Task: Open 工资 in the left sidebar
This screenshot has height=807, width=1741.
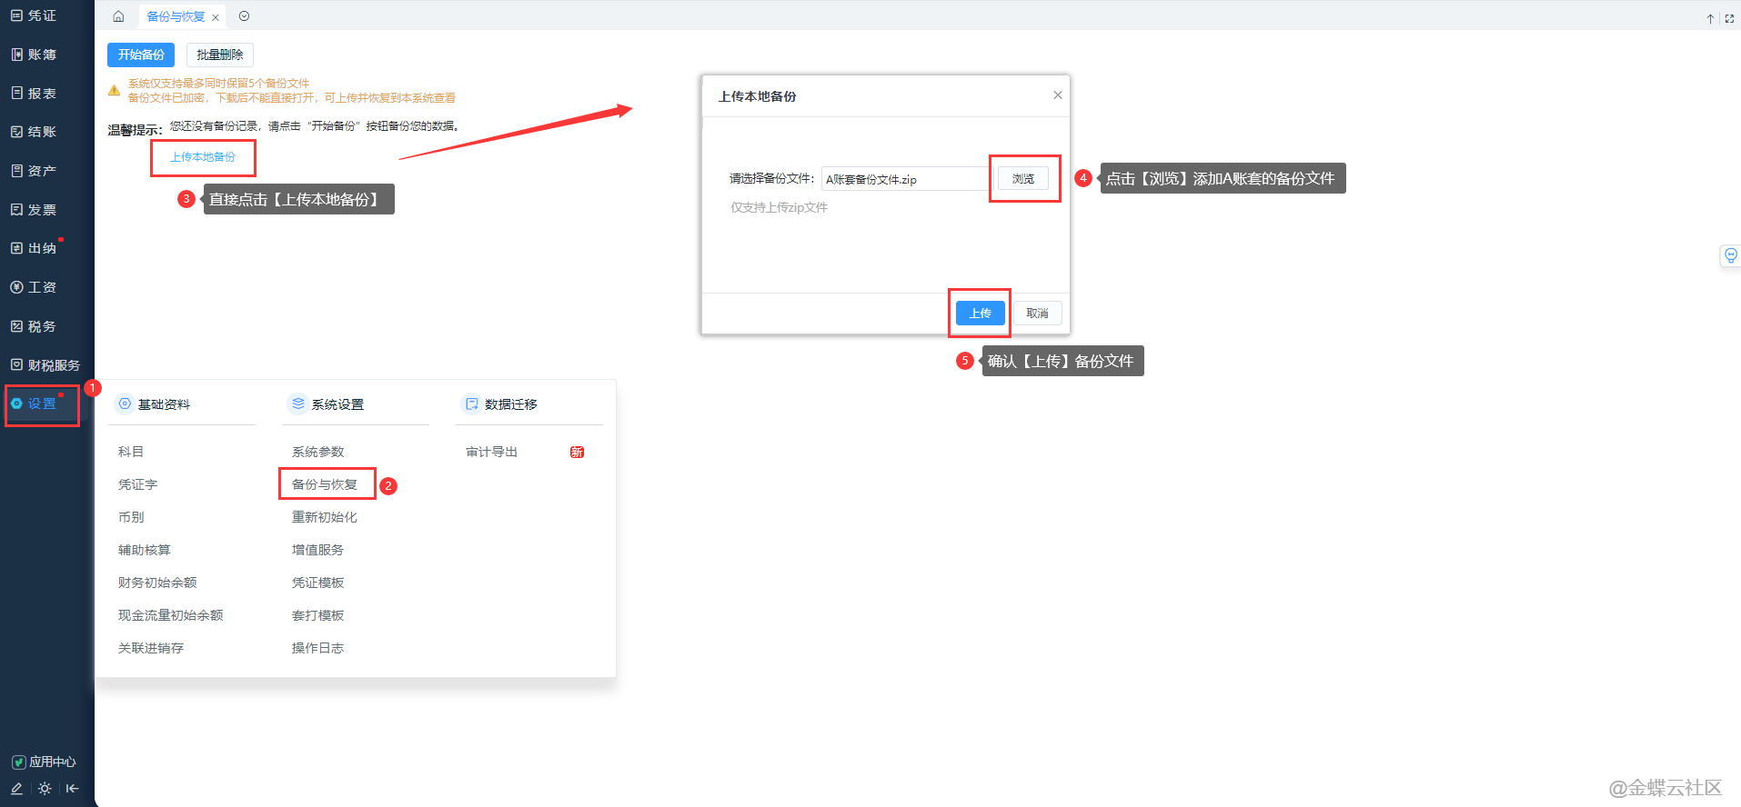Action: (34, 287)
